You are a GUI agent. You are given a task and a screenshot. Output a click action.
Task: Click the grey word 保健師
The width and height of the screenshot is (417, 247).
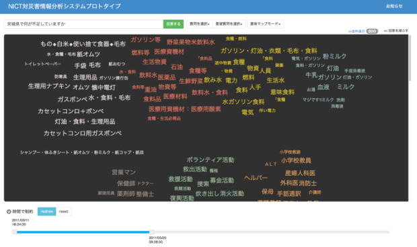coord(126,183)
